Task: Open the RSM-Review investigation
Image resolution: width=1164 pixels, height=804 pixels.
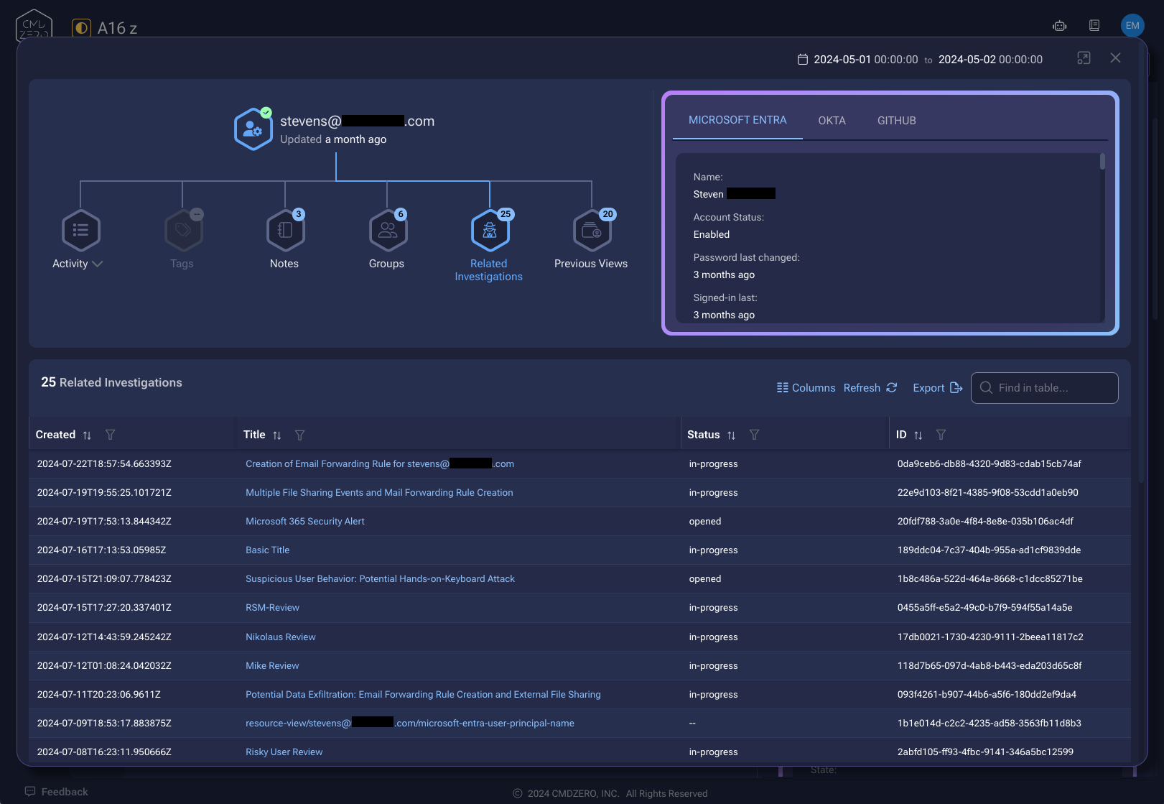Action: coord(272,608)
